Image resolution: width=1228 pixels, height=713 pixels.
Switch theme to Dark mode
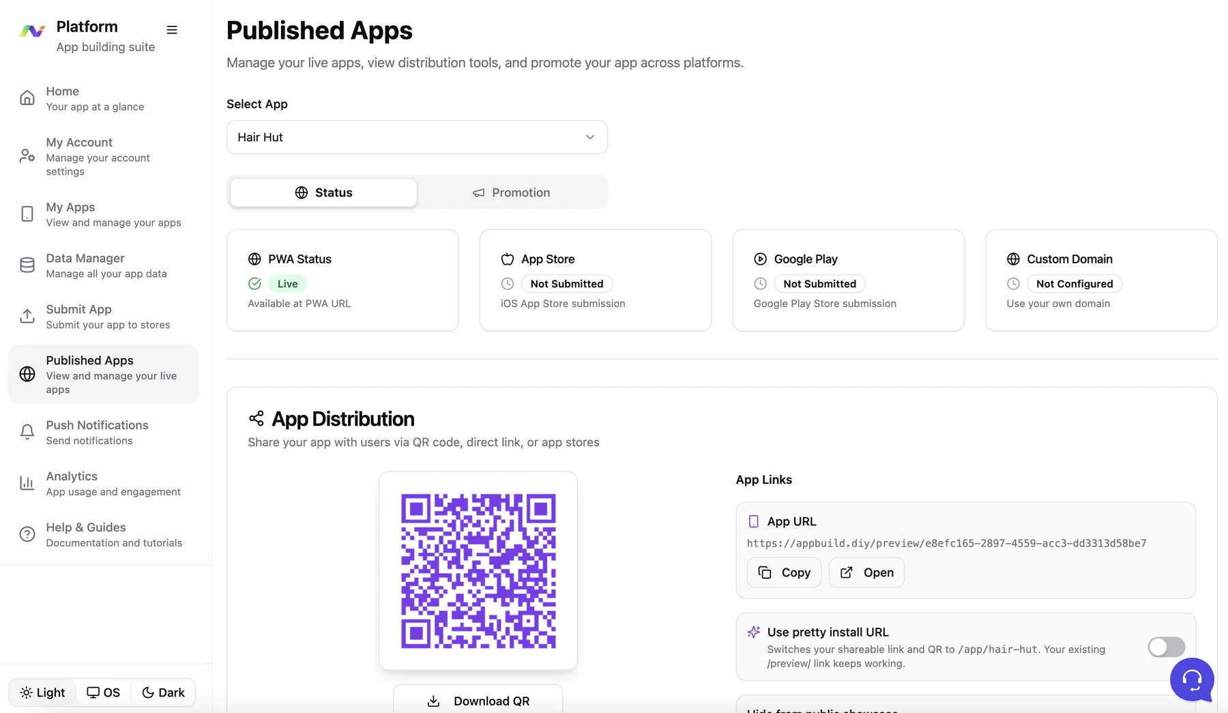(x=163, y=693)
